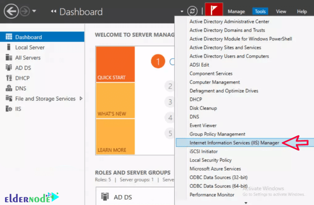The height and width of the screenshot is (205, 314).
Task: Click step 5 circle in welcome panel
Action: pos(170,133)
